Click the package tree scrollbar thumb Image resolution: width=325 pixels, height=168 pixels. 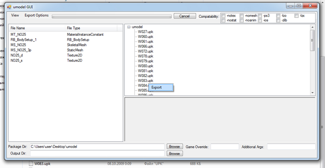click(x=312, y=40)
